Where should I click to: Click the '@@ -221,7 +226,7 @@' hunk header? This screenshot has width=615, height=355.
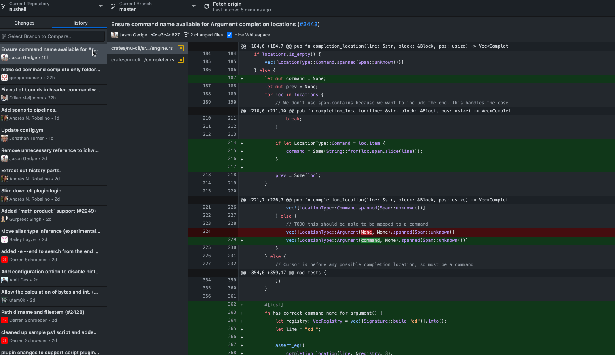pyautogui.click(x=402, y=200)
